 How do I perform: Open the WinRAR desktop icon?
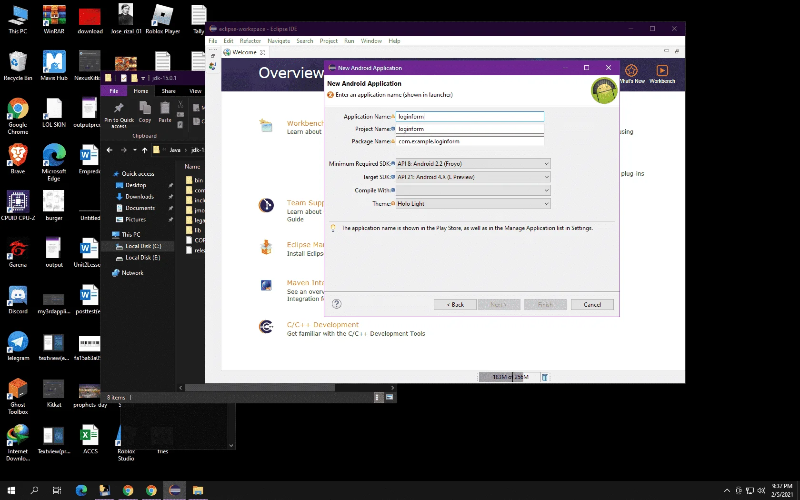coord(54,15)
